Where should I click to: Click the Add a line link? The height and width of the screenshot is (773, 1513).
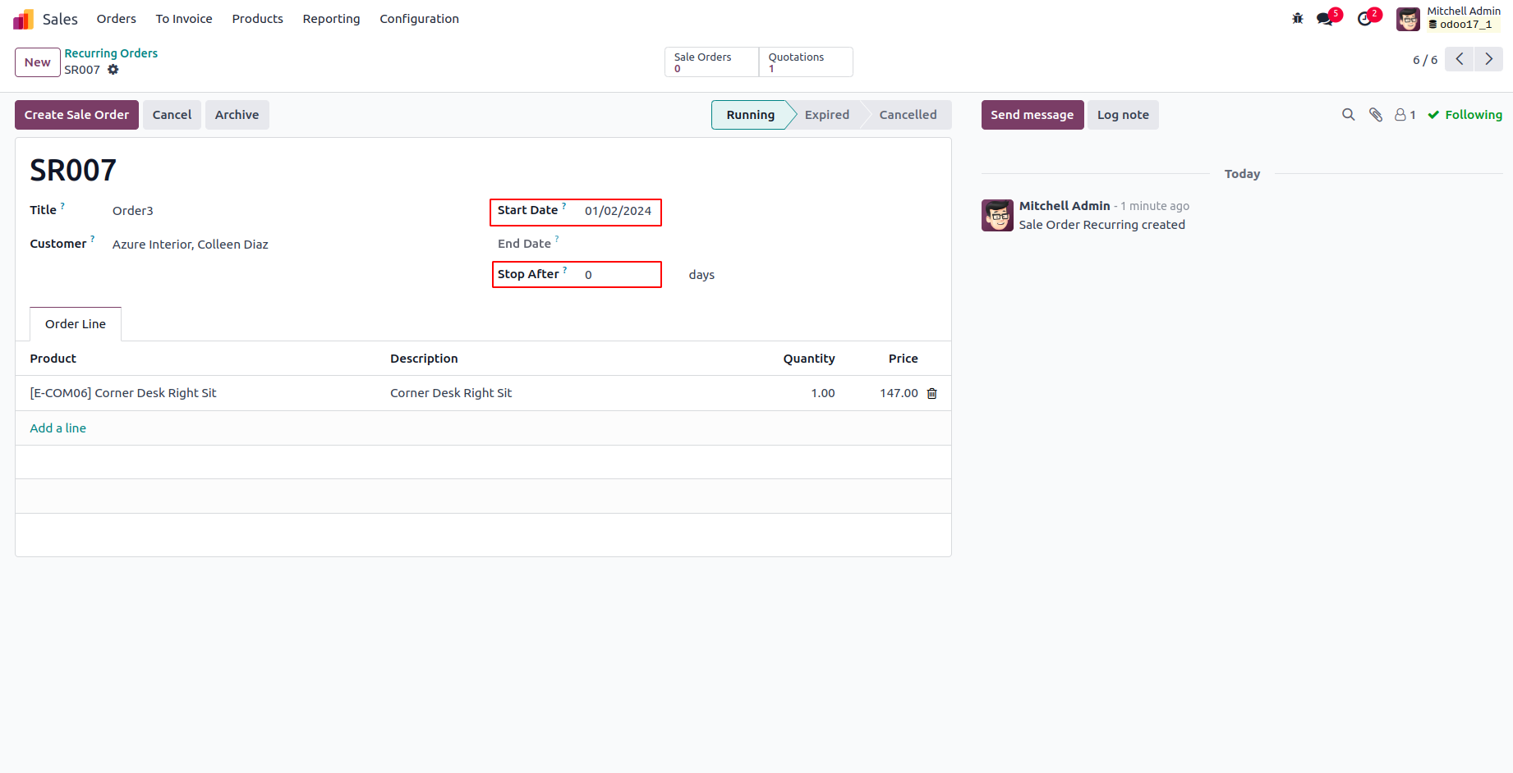[x=57, y=428]
